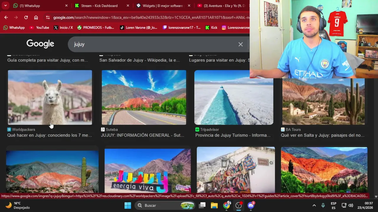Open 'Guía completa para visitar Jujuy' link
The image size is (378, 212).
click(48, 60)
